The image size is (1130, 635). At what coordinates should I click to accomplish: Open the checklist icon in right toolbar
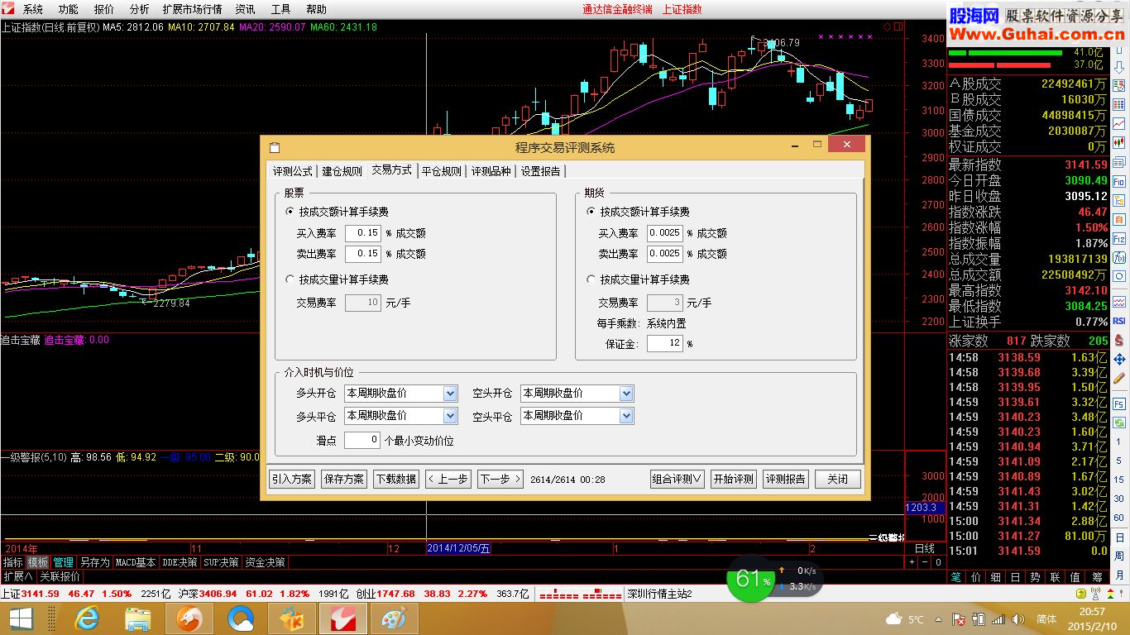1119,86
